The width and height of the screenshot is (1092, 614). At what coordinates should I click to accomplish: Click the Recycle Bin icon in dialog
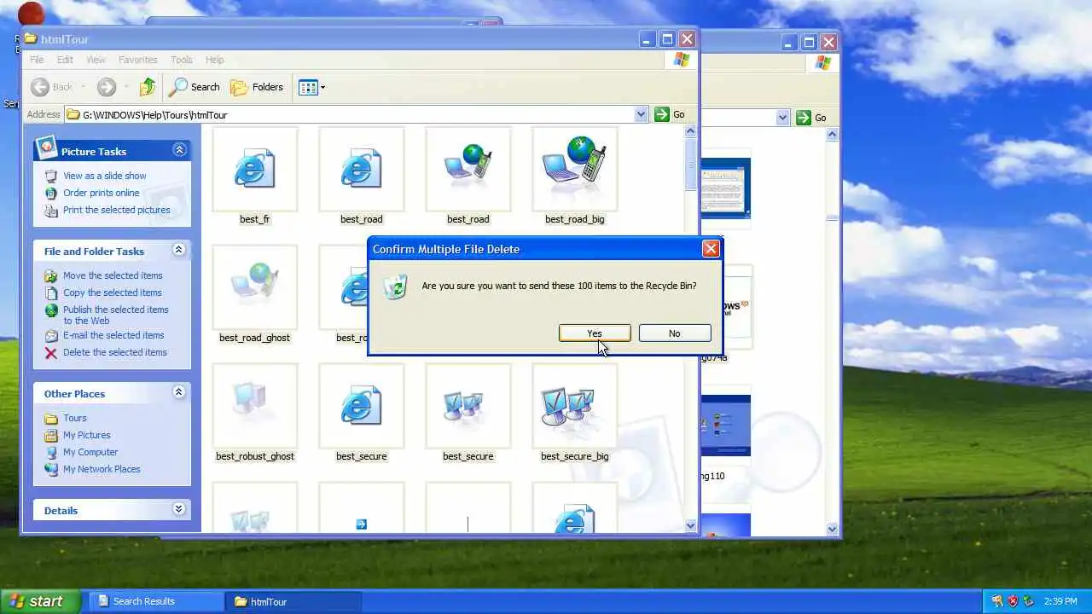pos(396,287)
